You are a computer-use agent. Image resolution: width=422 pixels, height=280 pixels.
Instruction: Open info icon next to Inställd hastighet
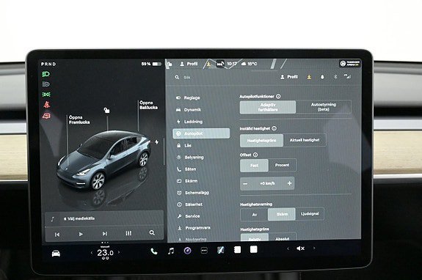click(274, 128)
